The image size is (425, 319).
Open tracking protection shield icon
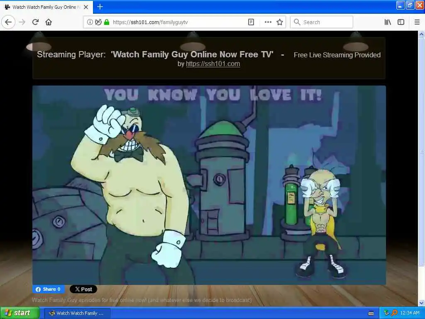pyautogui.click(x=98, y=22)
